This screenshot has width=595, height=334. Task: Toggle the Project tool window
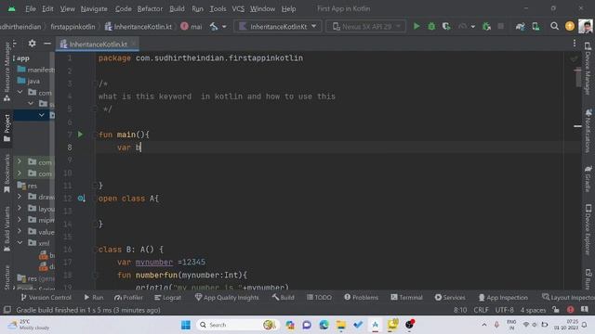tap(7, 128)
